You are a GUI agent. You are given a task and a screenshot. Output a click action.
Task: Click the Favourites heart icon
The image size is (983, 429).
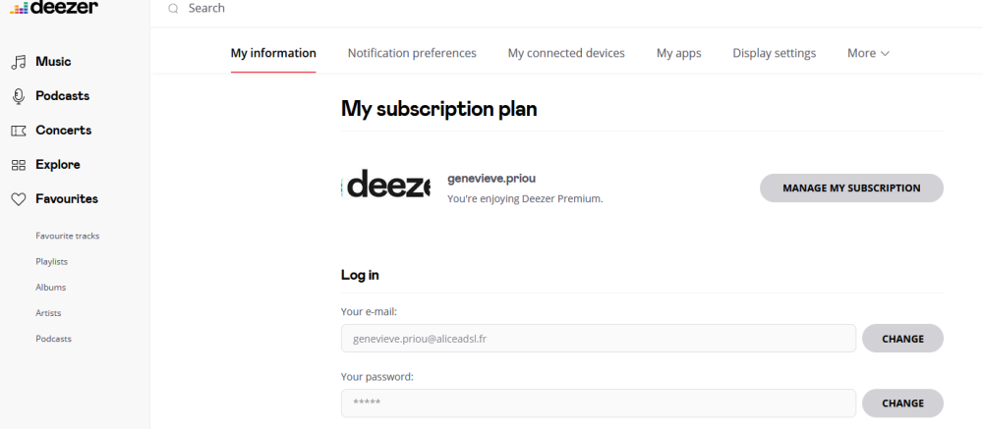pyautogui.click(x=18, y=199)
